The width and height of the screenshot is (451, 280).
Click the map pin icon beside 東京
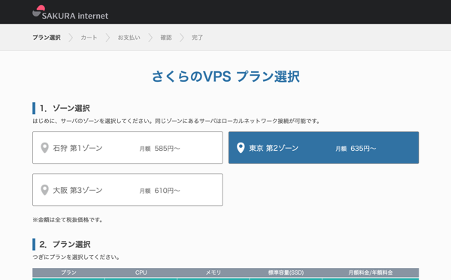[241, 148]
